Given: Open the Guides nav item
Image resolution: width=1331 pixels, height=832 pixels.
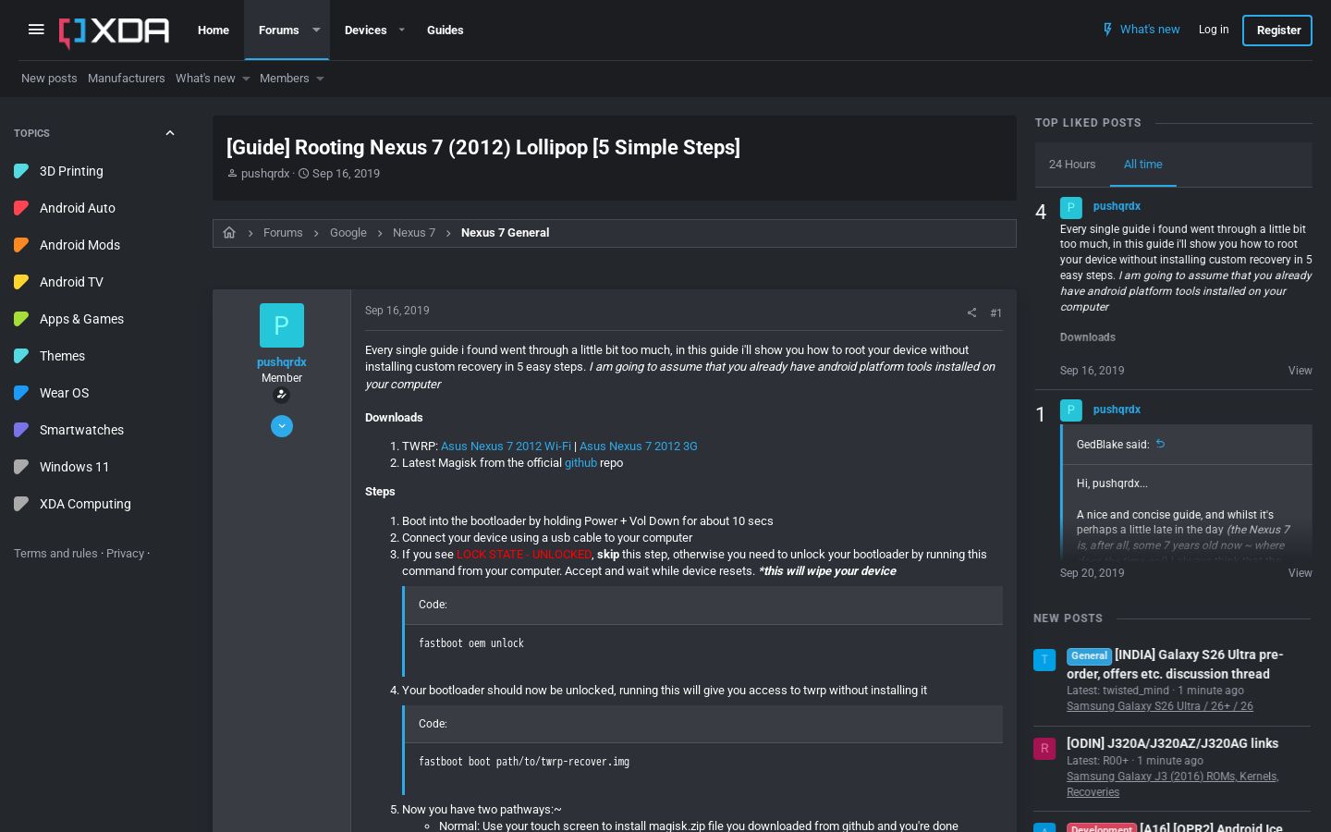Looking at the screenshot, I should (x=445, y=30).
